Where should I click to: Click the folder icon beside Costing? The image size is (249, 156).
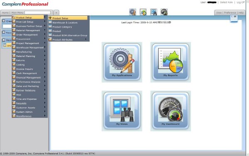pyautogui.click(x=14, y=64)
